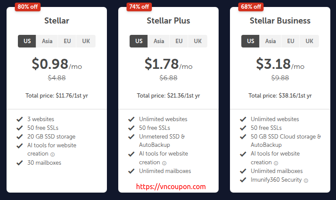Click the Stellar Business plan title
Viewport: 336px width, 200px height.
(280, 20)
